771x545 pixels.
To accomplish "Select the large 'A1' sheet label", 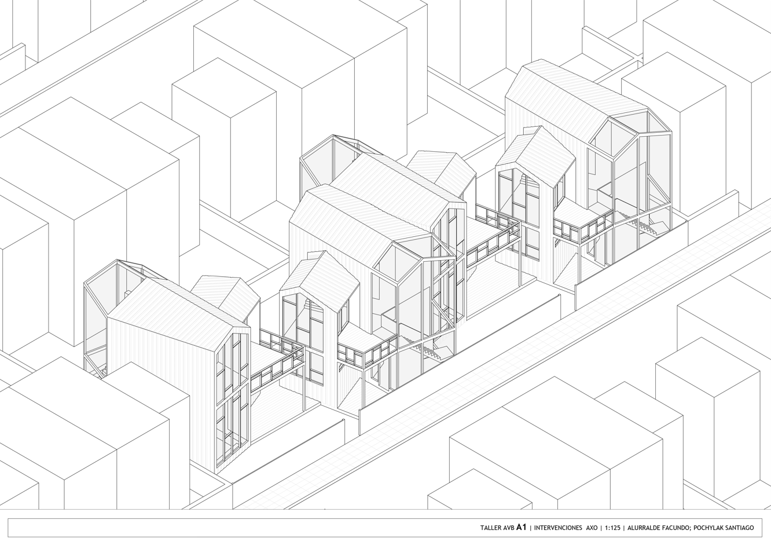I will [522, 527].
